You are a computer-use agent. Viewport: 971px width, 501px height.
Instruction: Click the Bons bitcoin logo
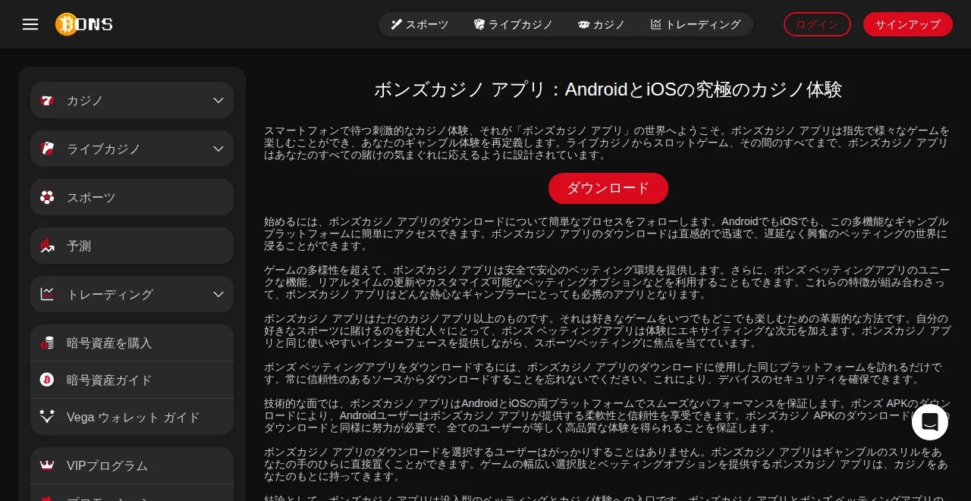84,24
